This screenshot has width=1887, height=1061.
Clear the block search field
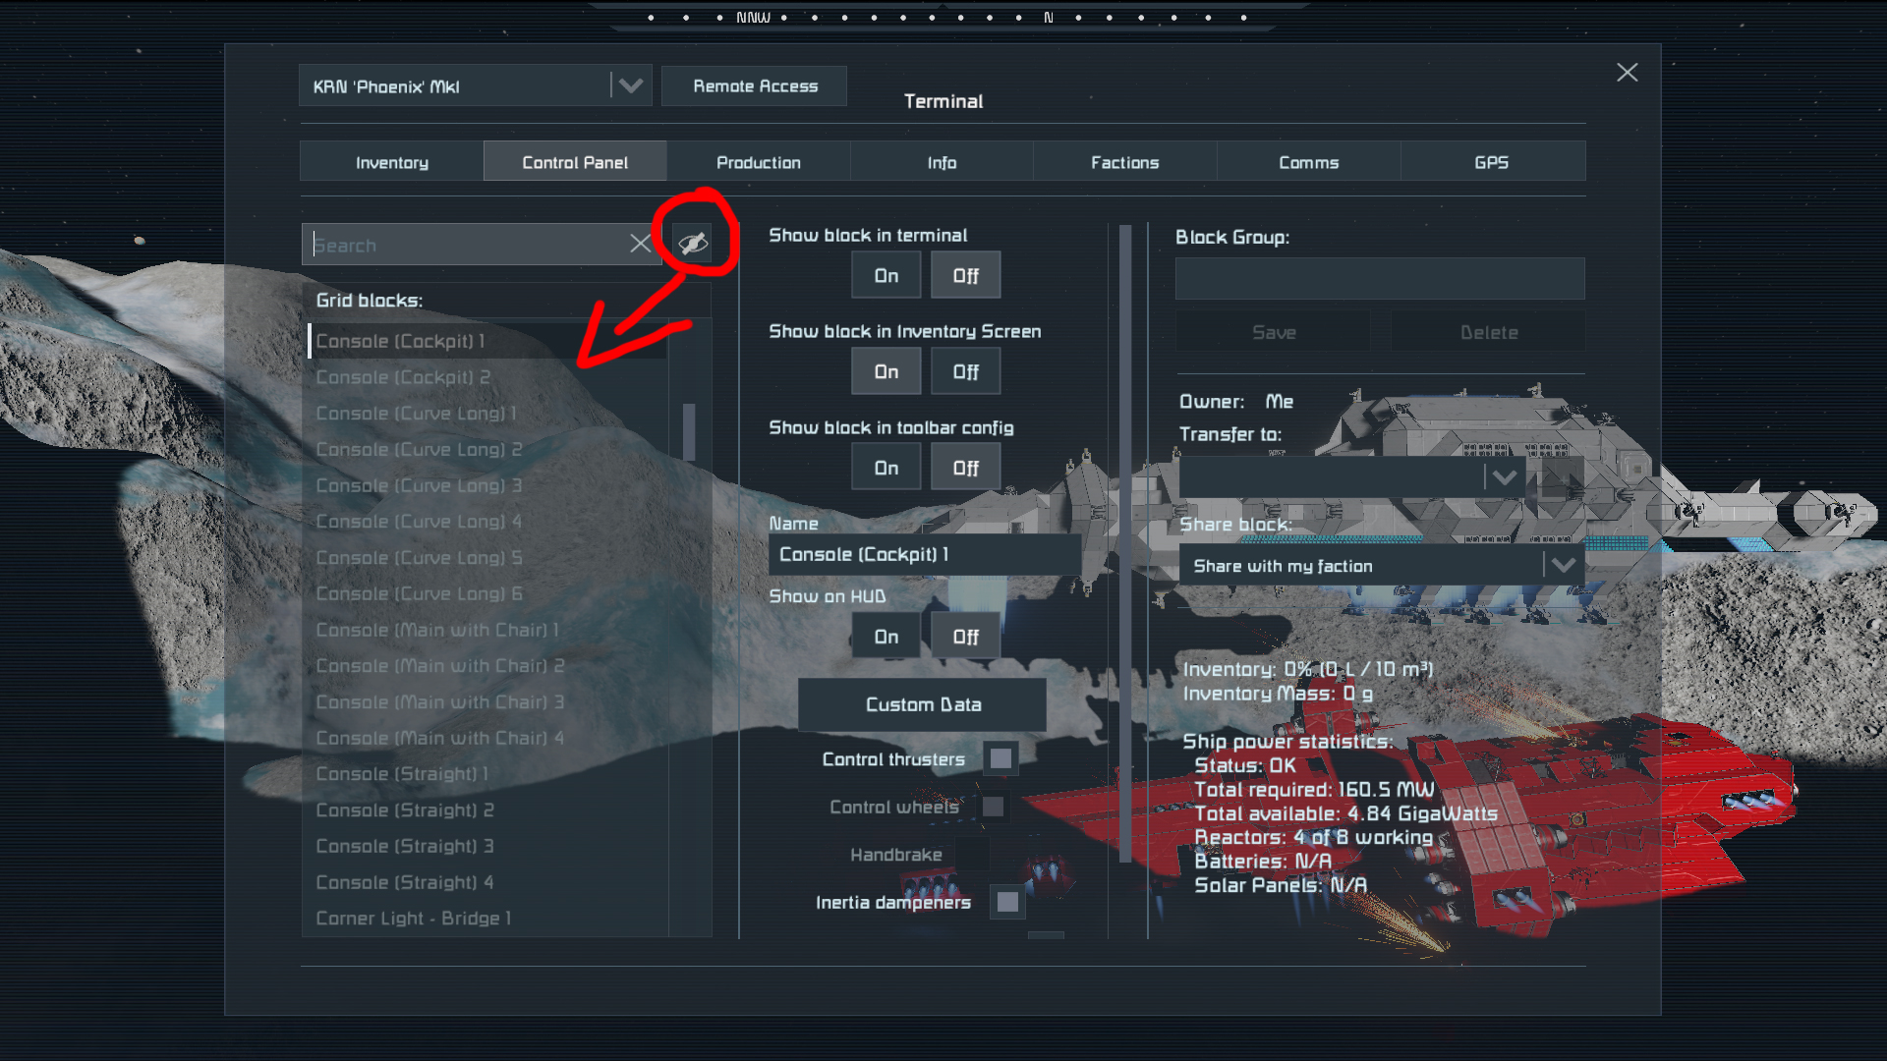(640, 244)
